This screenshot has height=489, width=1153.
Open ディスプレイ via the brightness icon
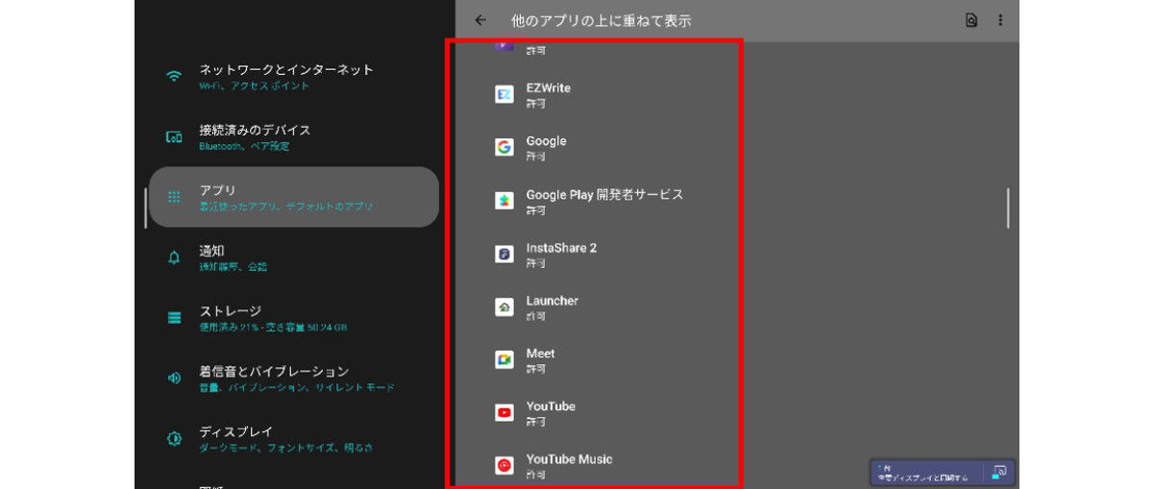[174, 439]
